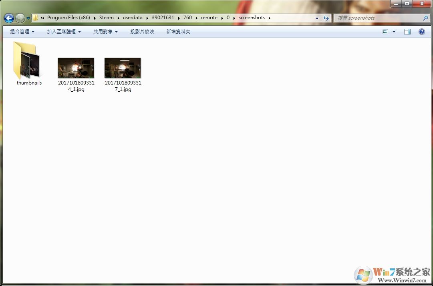Expand arrow after 760 breadcrumb
Screen dimensions: 433x286
click(196, 18)
